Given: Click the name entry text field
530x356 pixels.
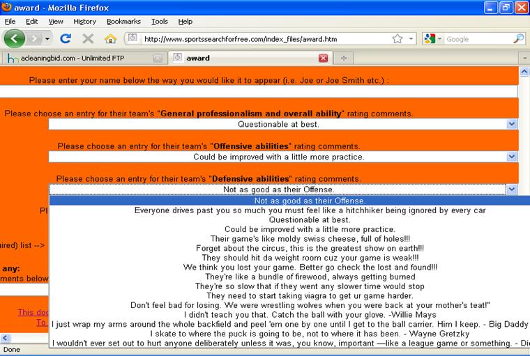Looking at the screenshot, I should click(259, 91).
